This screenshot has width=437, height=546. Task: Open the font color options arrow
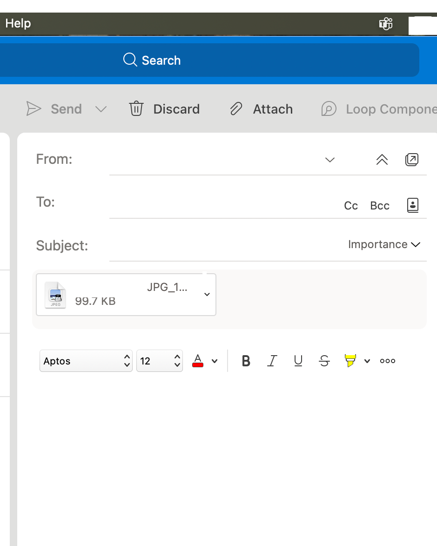(x=215, y=361)
